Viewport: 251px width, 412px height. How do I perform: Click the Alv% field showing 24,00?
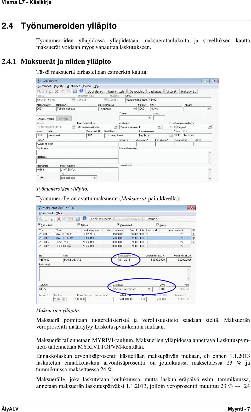159,289
